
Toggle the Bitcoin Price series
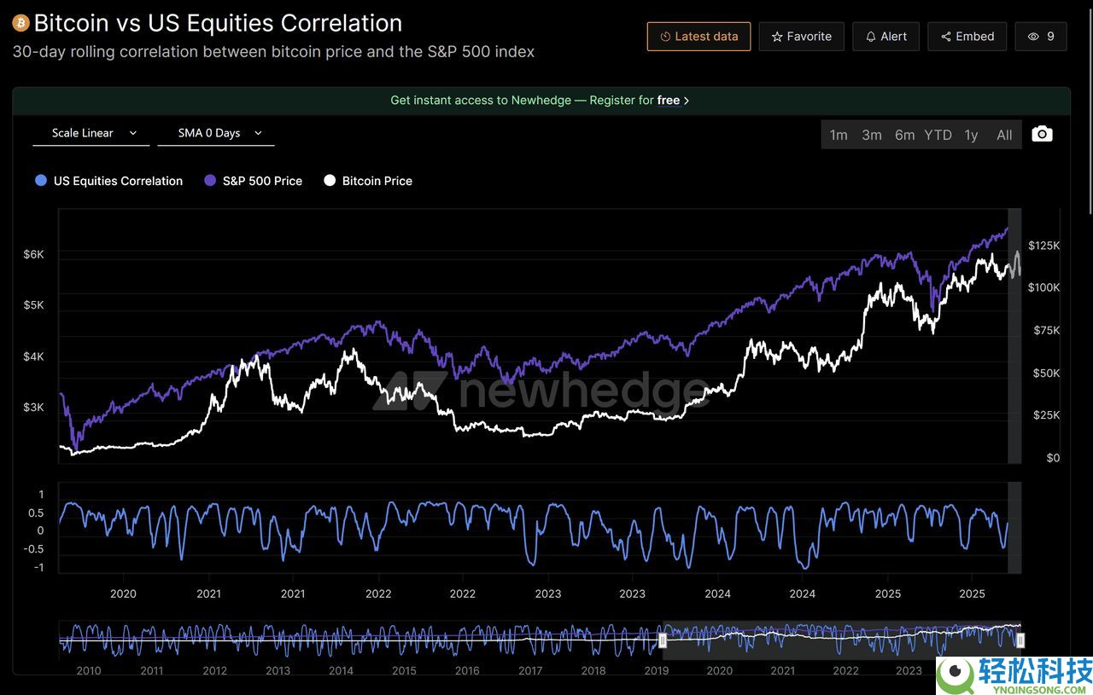[x=368, y=181]
